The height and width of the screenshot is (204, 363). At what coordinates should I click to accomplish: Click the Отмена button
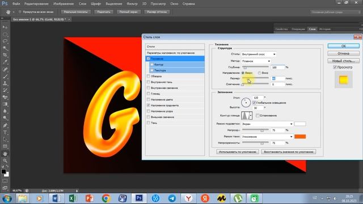pos(344,53)
